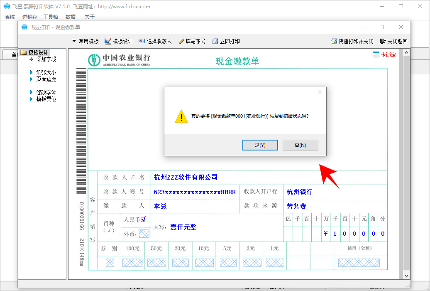This screenshot has height=291, width=430.
Task: Maximize the 飞豆打印 - 现金缴款单 window
Action: click(382, 27)
